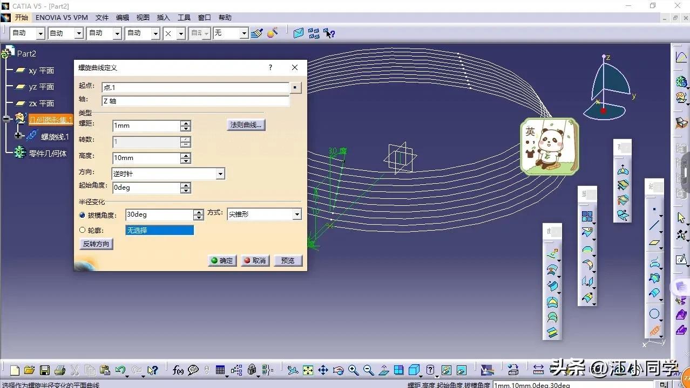Image resolution: width=690 pixels, height=388 pixels.
Task: Click the Print icon in bottom toolbar
Action: (59, 370)
